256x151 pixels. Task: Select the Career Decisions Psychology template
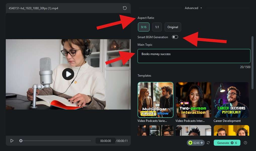231,100
